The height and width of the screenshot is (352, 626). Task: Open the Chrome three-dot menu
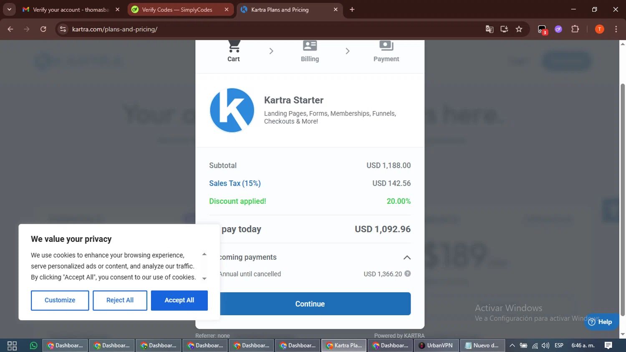click(616, 29)
